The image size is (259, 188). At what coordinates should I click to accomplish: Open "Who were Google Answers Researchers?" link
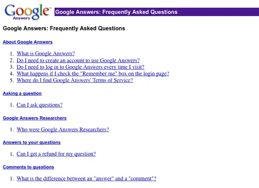coord(62,130)
